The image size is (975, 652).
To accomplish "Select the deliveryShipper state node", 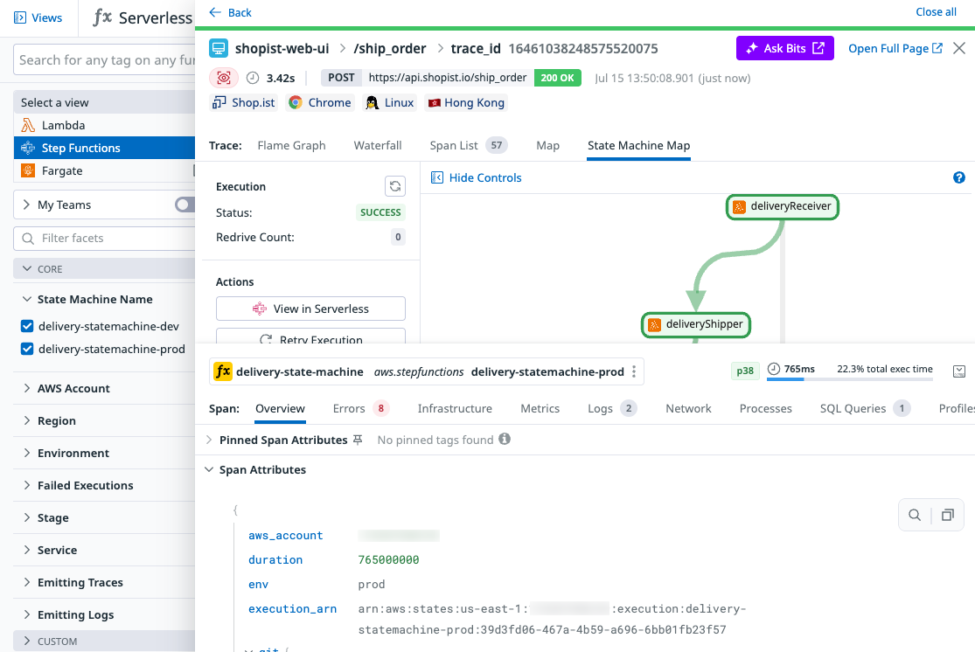I will point(696,324).
